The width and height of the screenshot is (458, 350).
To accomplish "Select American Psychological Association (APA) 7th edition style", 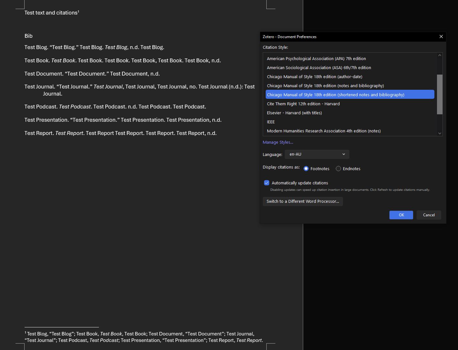I will pyautogui.click(x=350, y=58).
